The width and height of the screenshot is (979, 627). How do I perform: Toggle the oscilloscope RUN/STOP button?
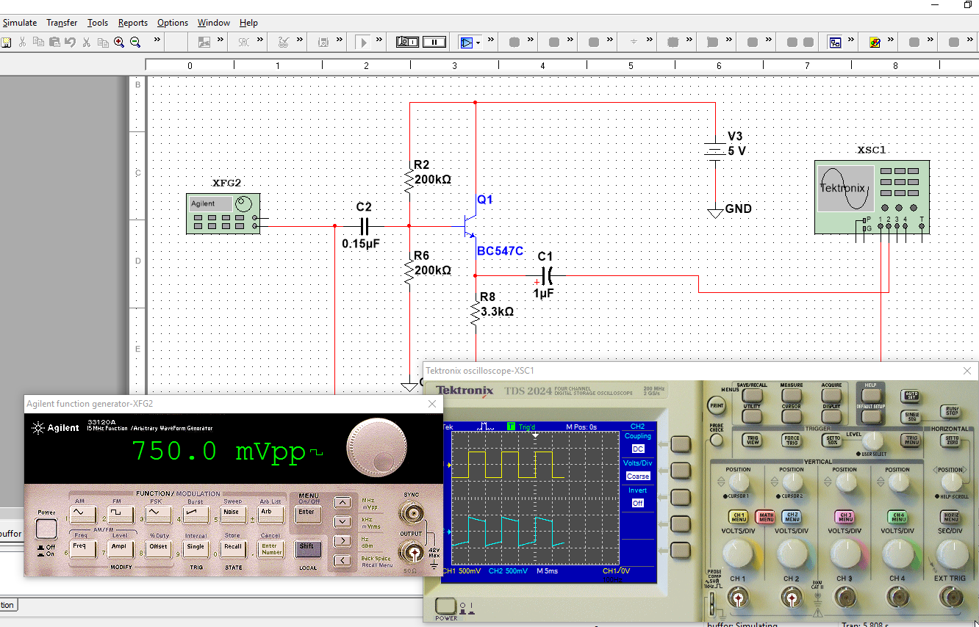952,410
